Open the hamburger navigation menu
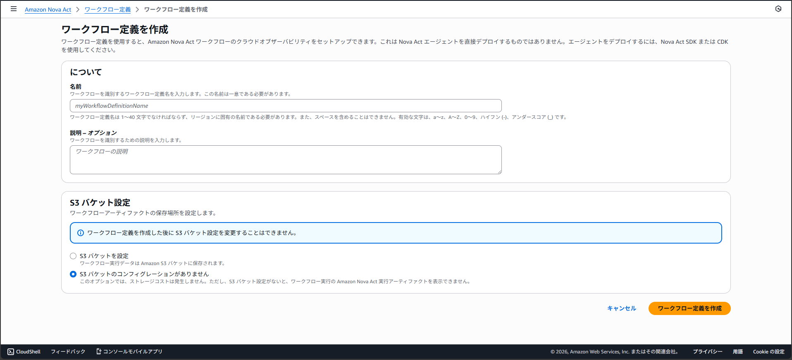Image resolution: width=792 pixels, height=360 pixels. tap(14, 9)
